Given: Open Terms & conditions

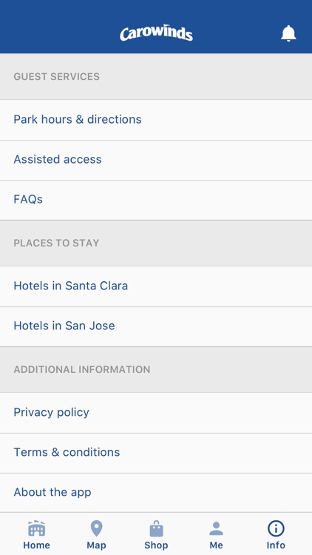Looking at the screenshot, I should coord(156,452).
